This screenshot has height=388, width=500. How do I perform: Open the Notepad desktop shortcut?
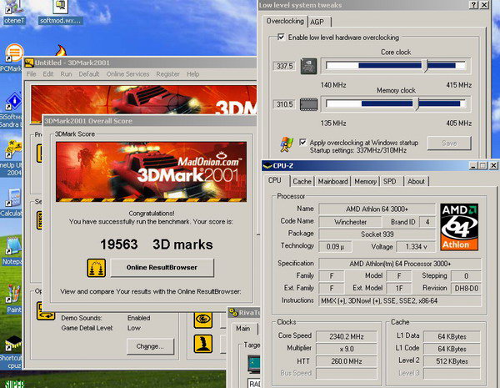[12, 250]
